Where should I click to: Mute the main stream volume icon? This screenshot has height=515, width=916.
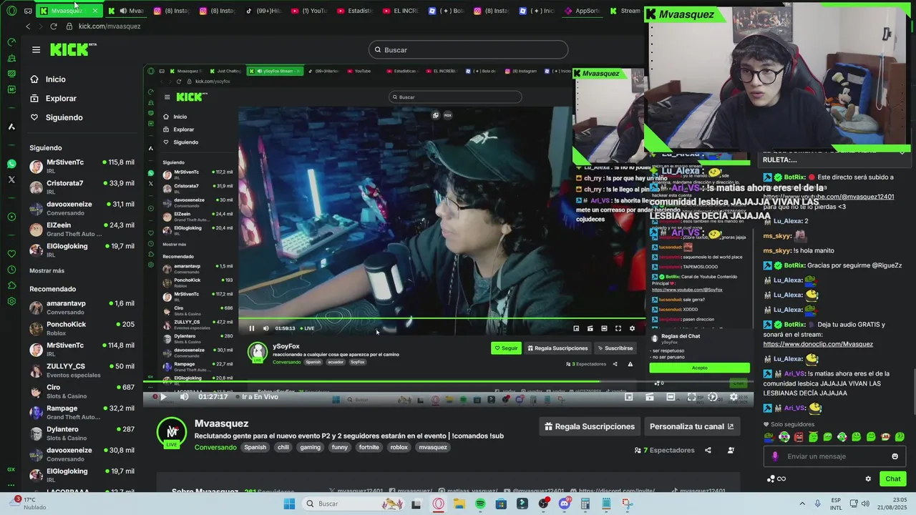coord(184,397)
